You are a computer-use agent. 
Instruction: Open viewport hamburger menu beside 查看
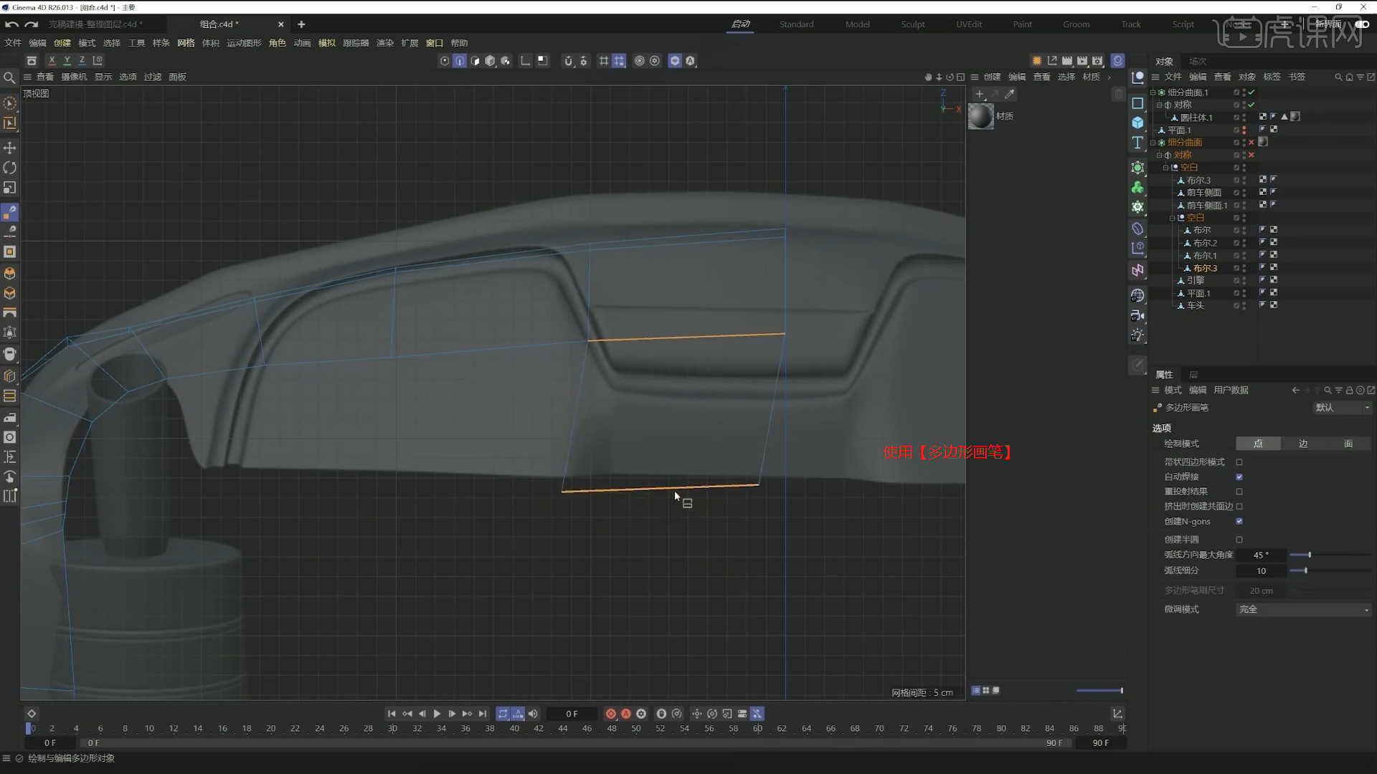tap(27, 77)
